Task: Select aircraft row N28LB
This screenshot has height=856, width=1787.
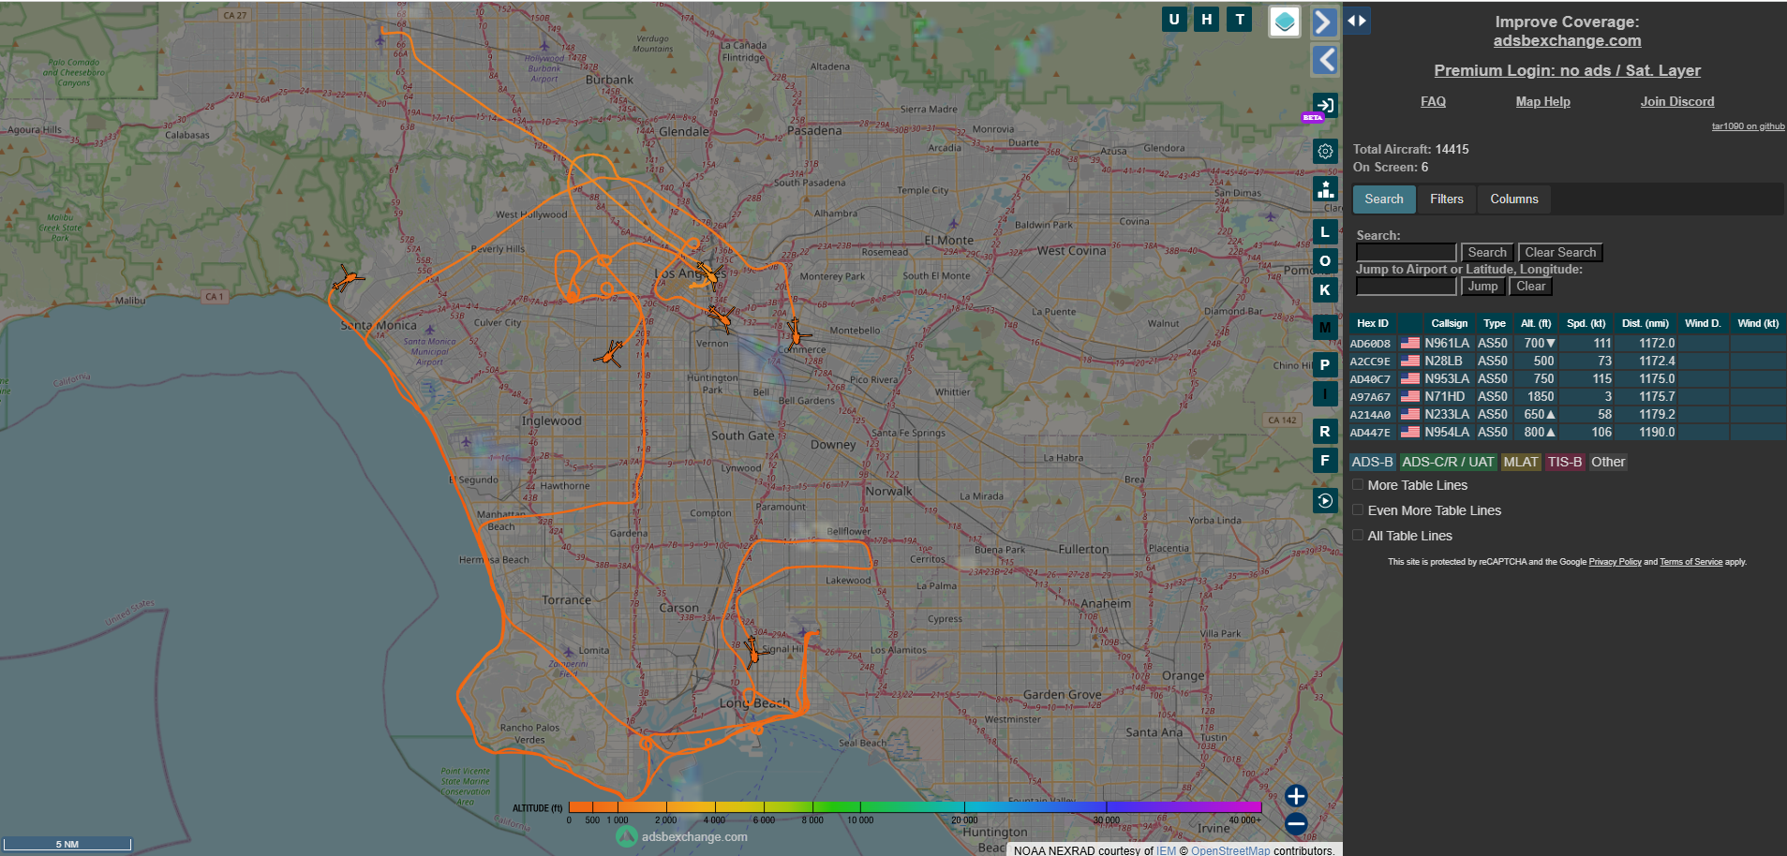Action: 1567,362
